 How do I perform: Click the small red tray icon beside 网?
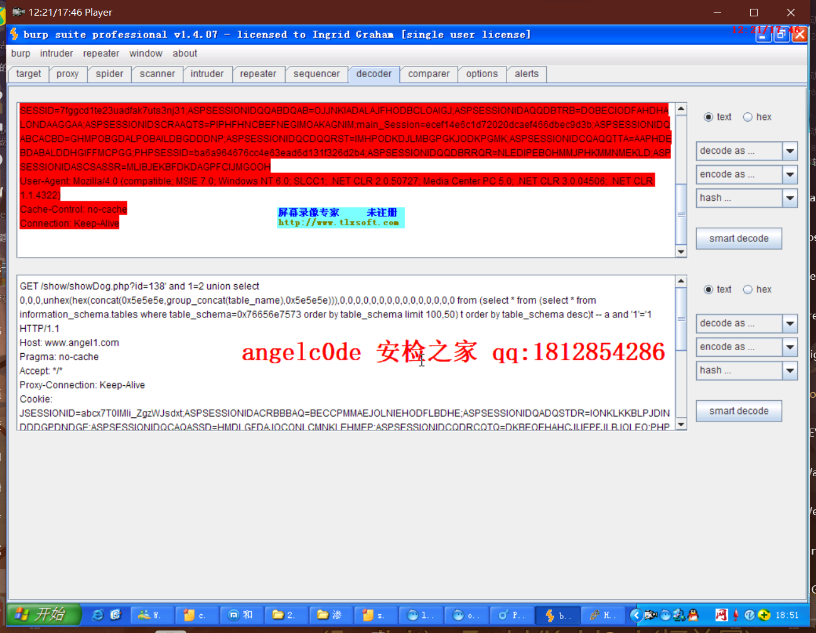pyautogui.click(x=736, y=615)
